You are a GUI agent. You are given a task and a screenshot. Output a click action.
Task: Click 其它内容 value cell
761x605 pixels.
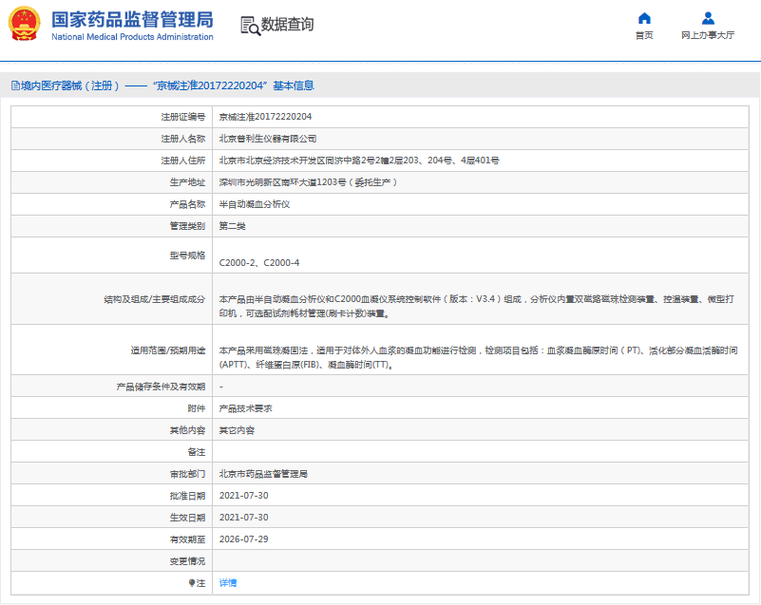tap(237, 430)
